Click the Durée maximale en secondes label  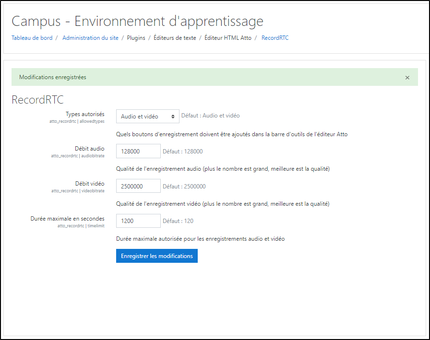point(67,219)
